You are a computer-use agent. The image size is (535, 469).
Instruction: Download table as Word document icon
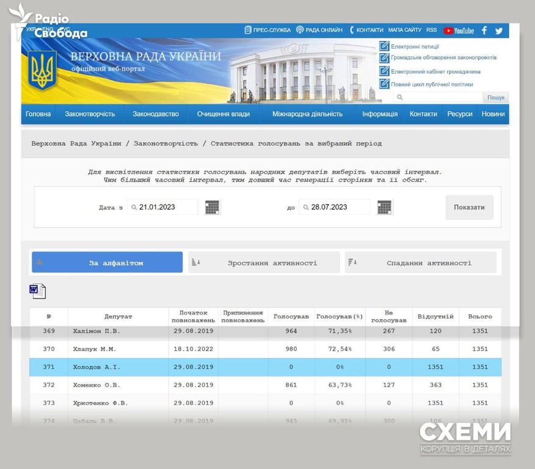[37, 291]
